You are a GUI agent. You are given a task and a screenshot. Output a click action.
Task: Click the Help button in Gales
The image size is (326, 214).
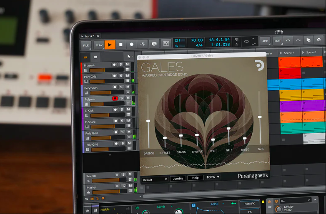coord(195,178)
